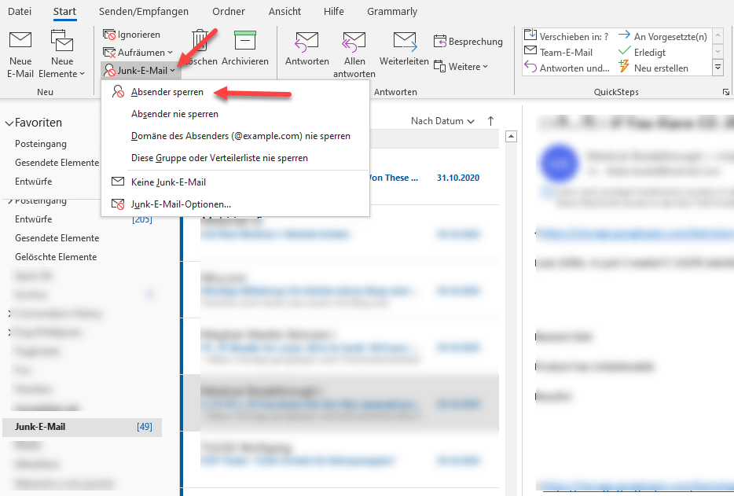Select An Vorgesetzte(n) quick step
This screenshot has width=734, height=496.
click(x=662, y=36)
